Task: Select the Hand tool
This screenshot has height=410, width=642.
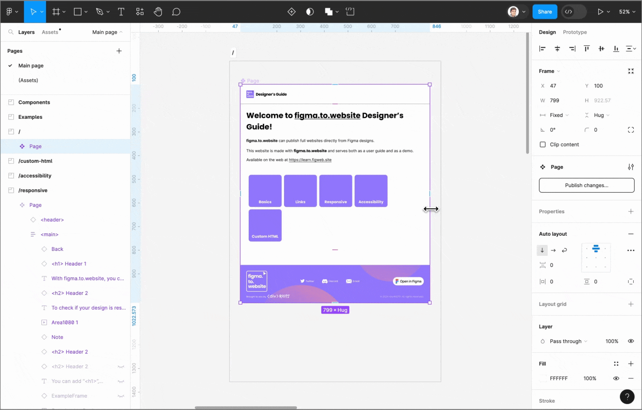Action: (x=158, y=12)
